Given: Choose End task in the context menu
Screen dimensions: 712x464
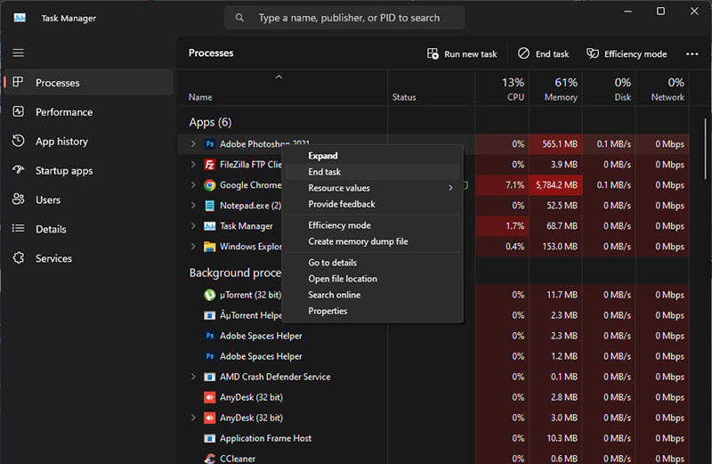Looking at the screenshot, I should 372,172.
